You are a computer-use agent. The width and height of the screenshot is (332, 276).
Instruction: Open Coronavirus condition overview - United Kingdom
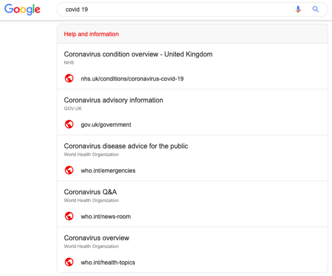138,54
